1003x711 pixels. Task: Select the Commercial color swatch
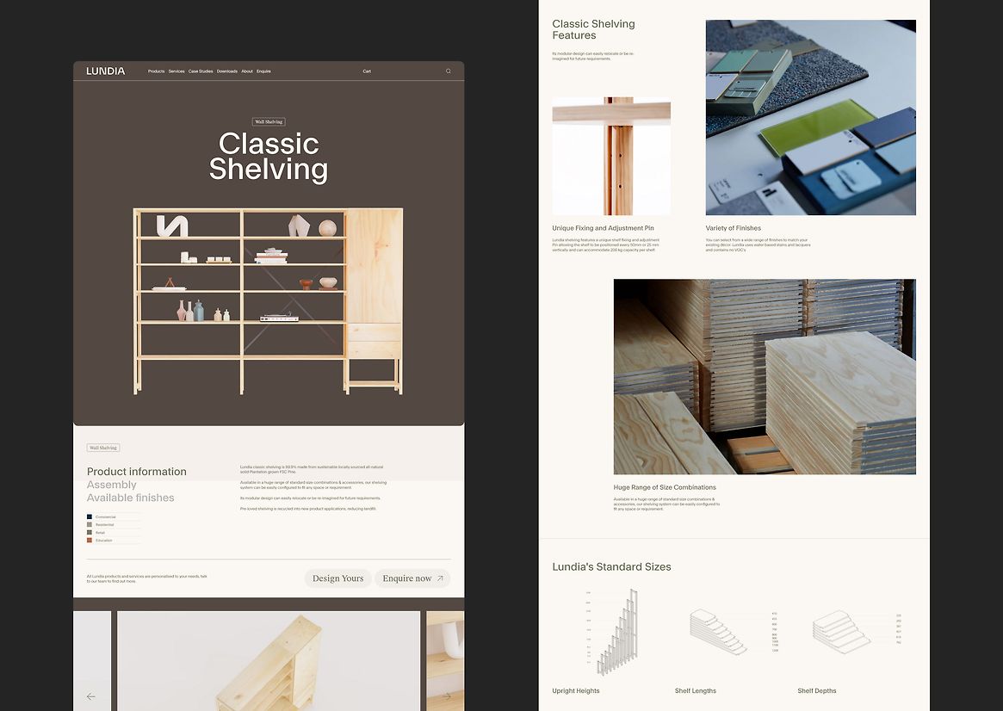click(89, 516)
